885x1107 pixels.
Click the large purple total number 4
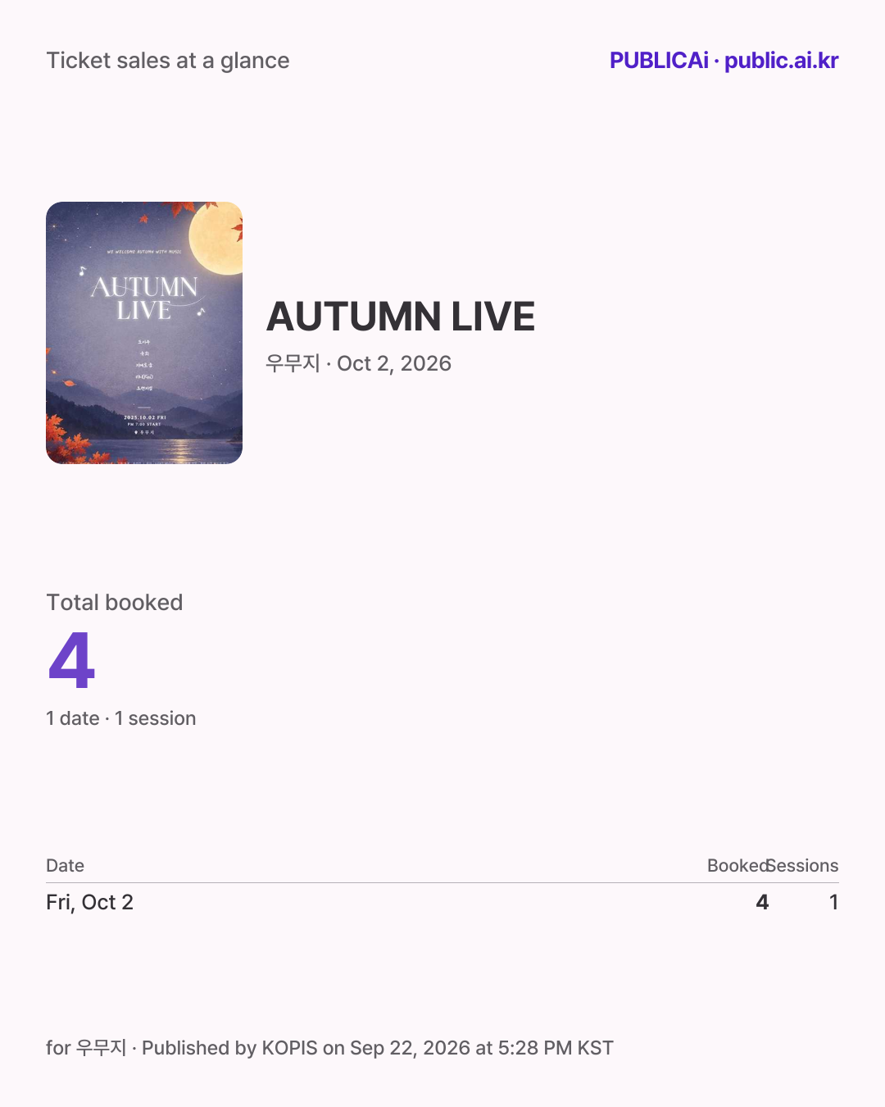point(72,660)
